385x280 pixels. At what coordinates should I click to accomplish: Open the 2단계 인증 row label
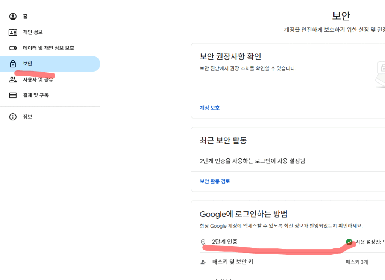click(x=224, y=242)
